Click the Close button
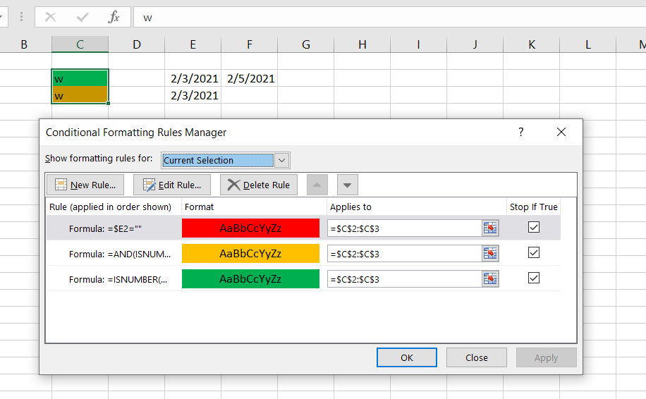Screen dimensions: 646x399 coord(477,357)
